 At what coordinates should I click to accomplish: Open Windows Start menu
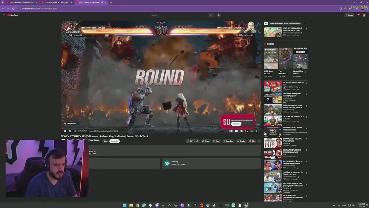tap(125, 205)
